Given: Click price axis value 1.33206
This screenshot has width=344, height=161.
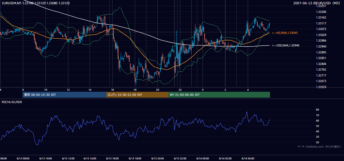Looking at the screenshot, I should coord(321,12).
